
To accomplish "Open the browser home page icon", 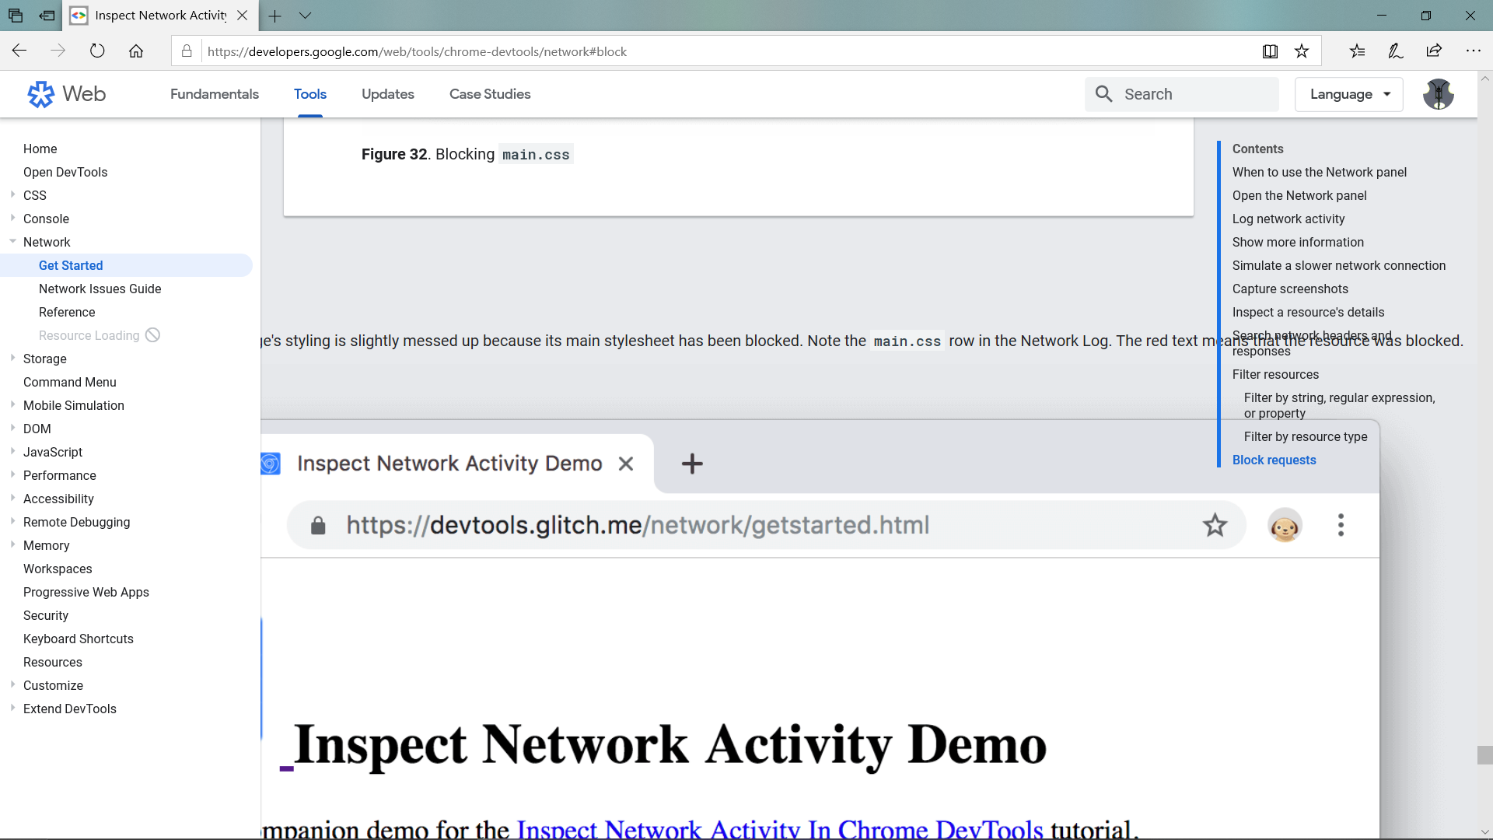I will click(136, 51).
